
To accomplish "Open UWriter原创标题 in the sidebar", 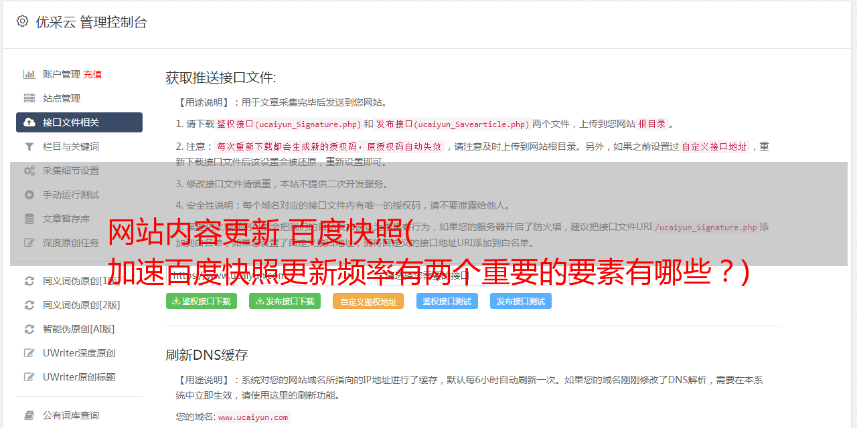I will pyautogui.click(x=79, y=377).
